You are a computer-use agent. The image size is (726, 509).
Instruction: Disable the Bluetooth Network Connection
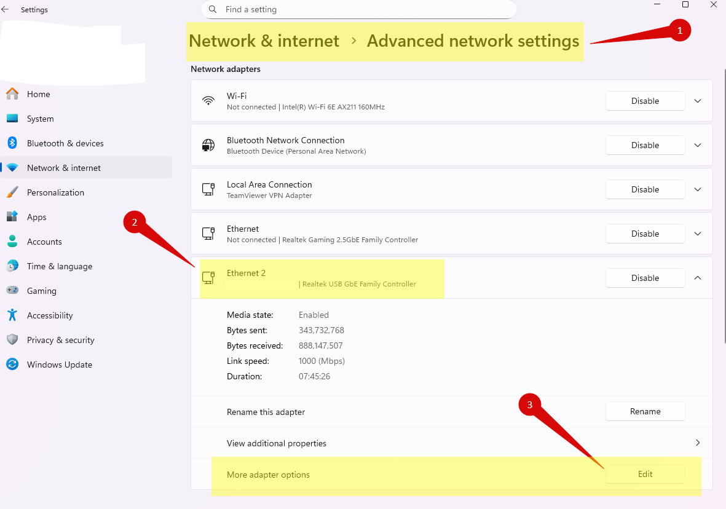645,144
